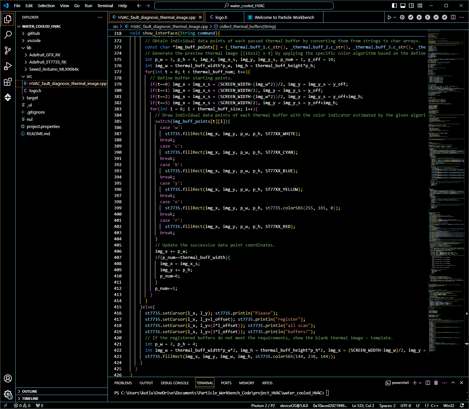Viewport: 469px width, 409px height.
Task: Open the Terminal menu
Action: (105, 6)
